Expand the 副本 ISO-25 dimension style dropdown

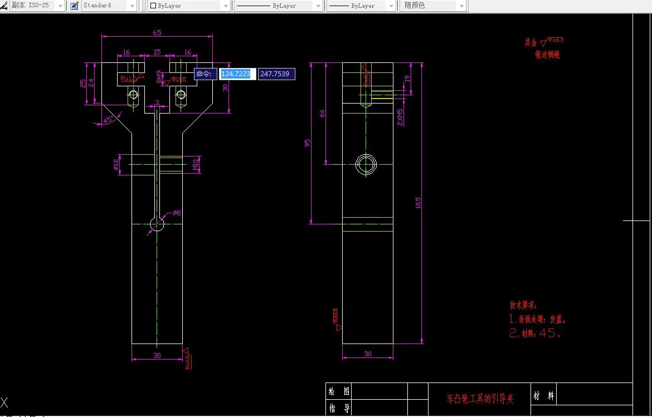tap(60, 6)
